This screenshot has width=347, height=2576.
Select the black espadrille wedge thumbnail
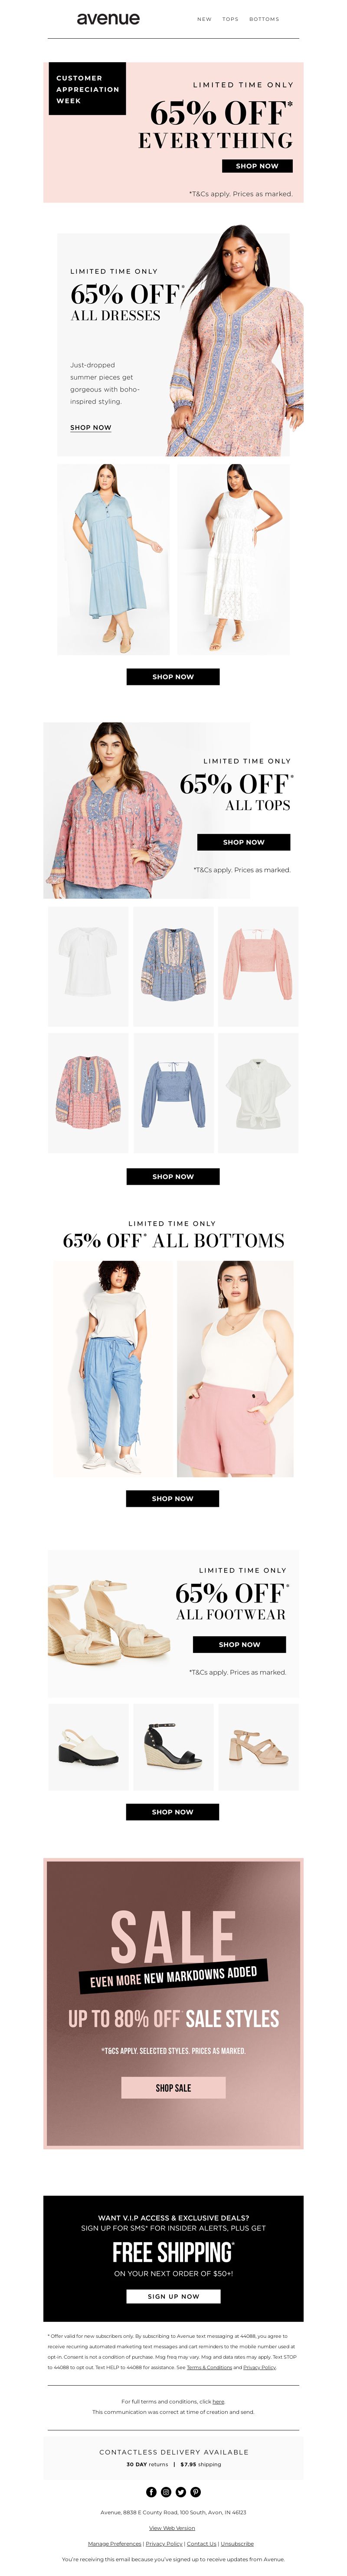click(173, 1747)
